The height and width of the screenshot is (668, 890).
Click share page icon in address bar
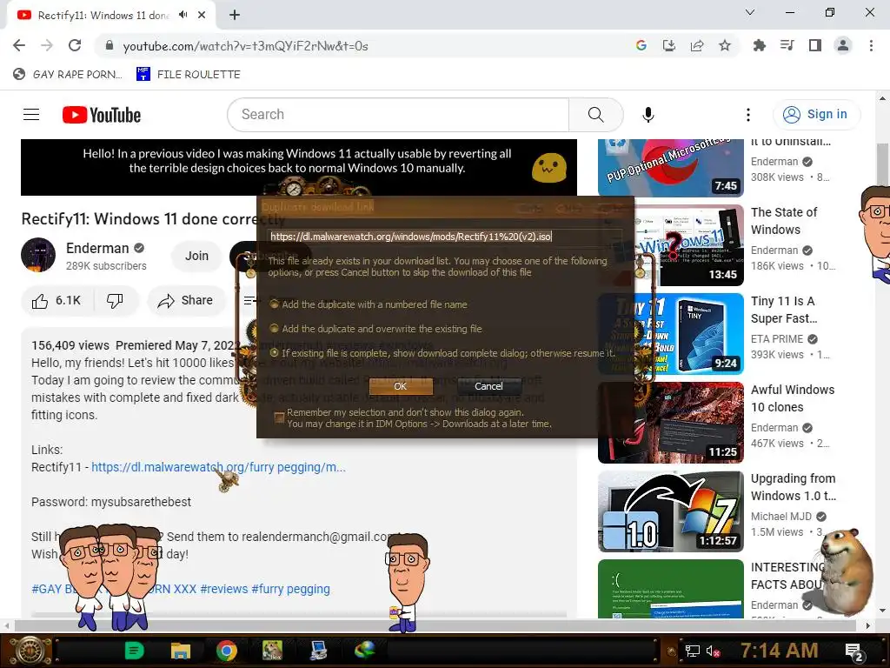click(697, 45)
